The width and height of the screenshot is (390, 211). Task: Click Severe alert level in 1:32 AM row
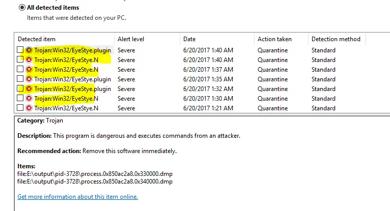(x=126, y=89)
